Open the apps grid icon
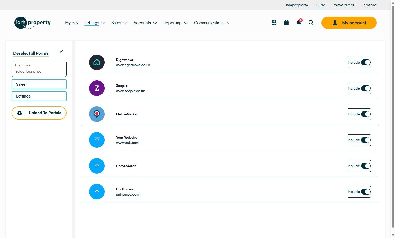The image size is (395, 238). [x=274, y=23]
